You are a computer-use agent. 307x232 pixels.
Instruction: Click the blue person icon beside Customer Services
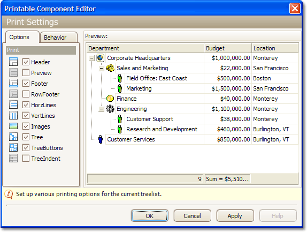[101, 139]
